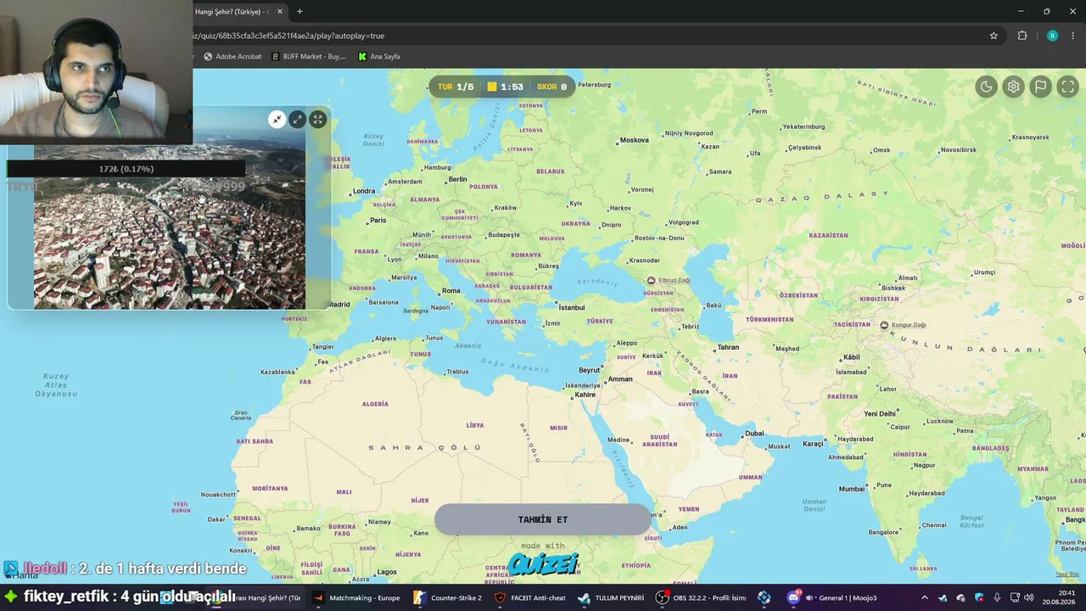Click the Quizei logo
1086x611 pixels.
coord(543,564)
